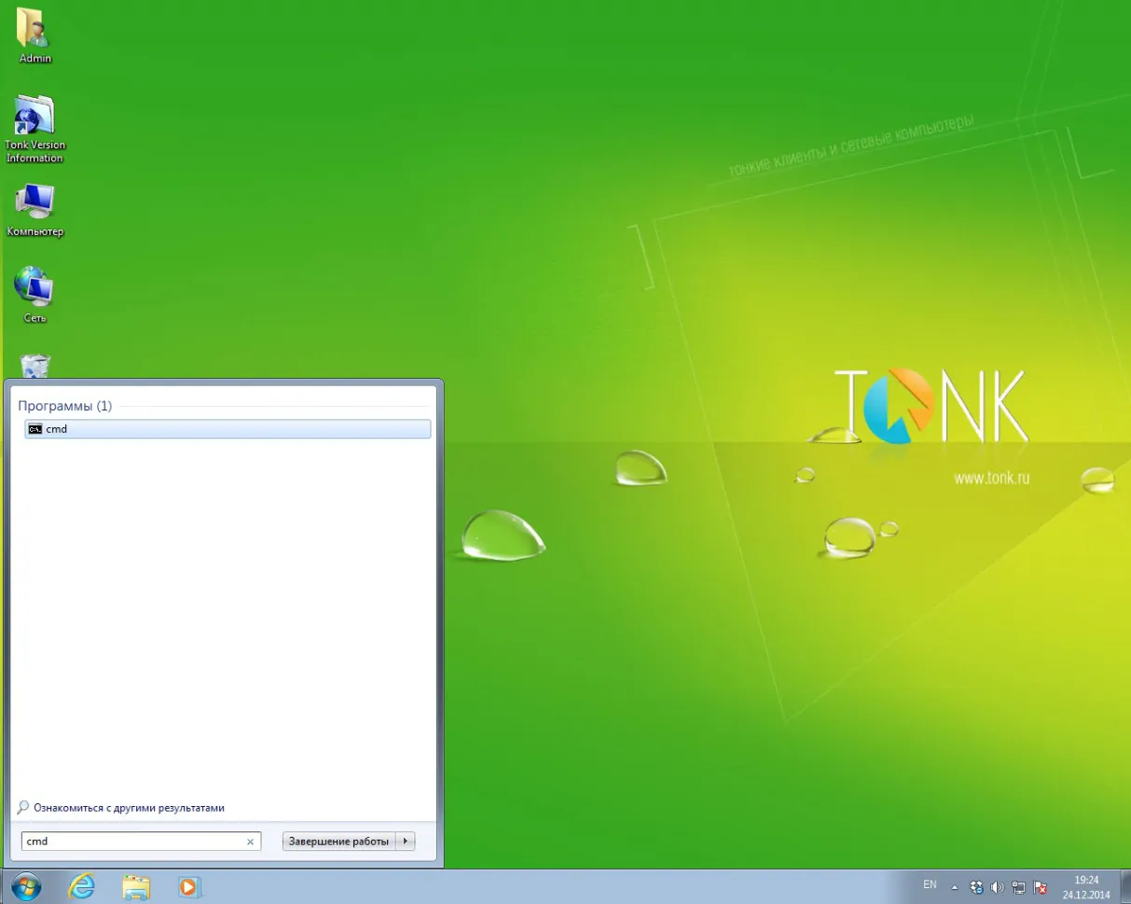
Task: Open the Компьютер desktop icon
Action: click(35, 210)
